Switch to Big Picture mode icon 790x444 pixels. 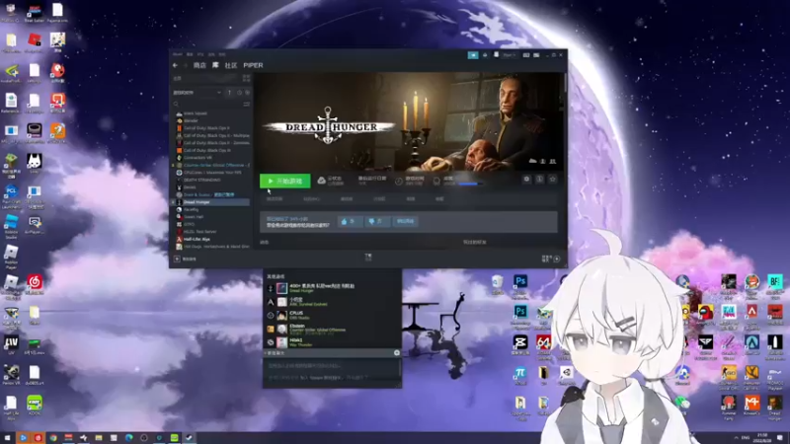point(536,55)
